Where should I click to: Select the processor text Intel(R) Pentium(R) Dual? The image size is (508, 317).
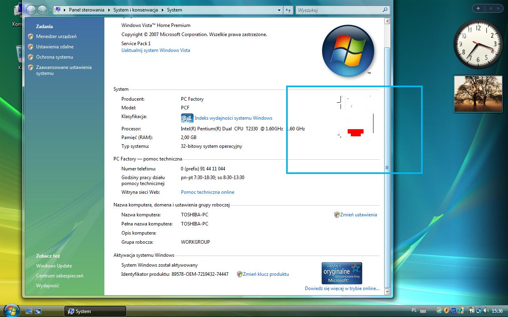pyautogui.click(x=206, y=129)
